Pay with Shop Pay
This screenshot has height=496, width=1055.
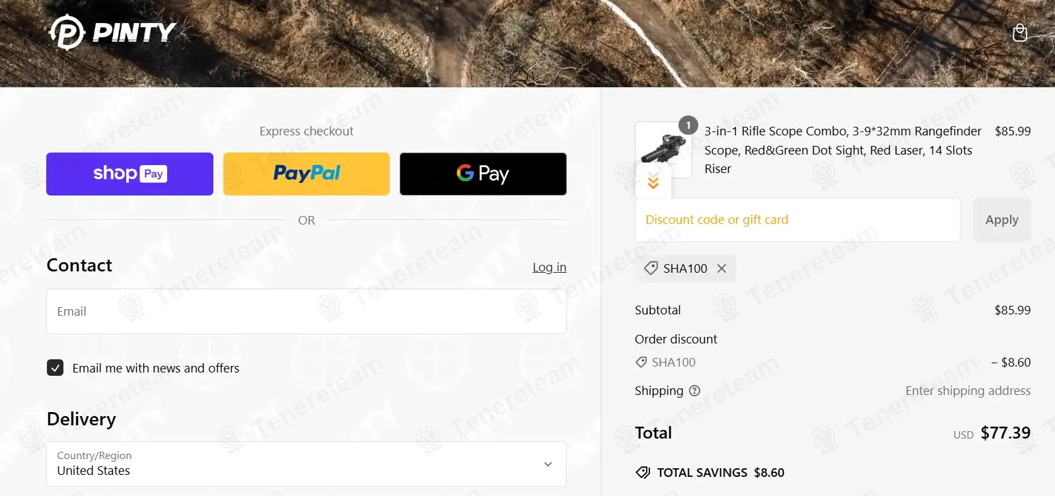click(129, 174)
